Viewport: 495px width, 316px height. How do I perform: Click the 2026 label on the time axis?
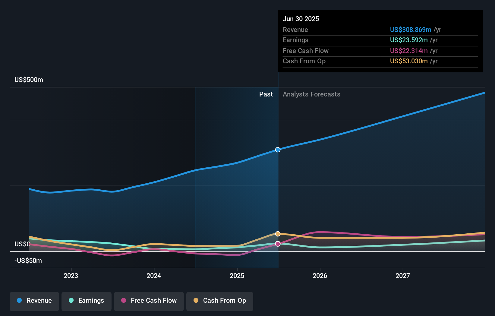pyautogui.click(x=320, y=275)
